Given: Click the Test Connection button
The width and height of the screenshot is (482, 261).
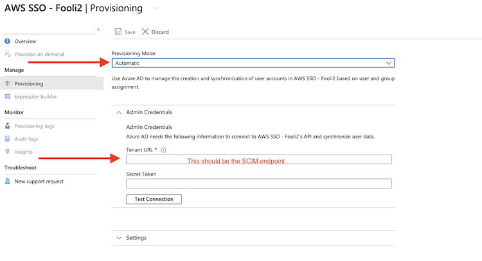Looking at the screenshot, I should coord(154,199).
